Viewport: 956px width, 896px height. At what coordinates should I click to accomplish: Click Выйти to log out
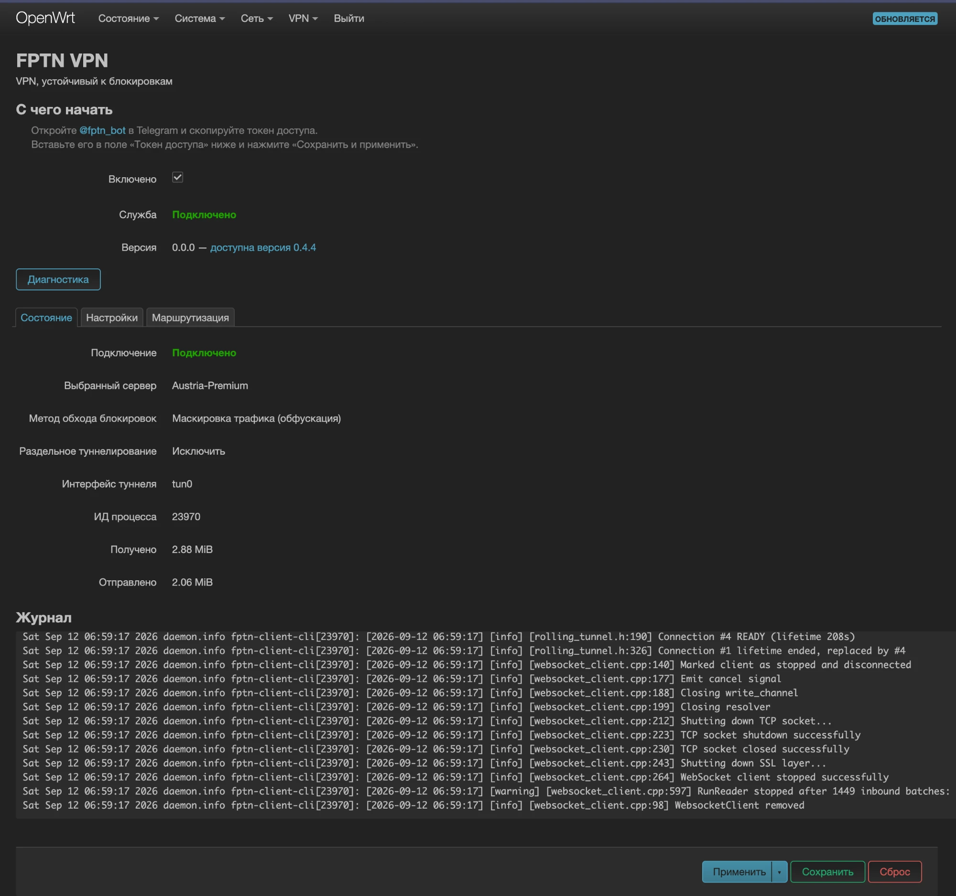349,18
